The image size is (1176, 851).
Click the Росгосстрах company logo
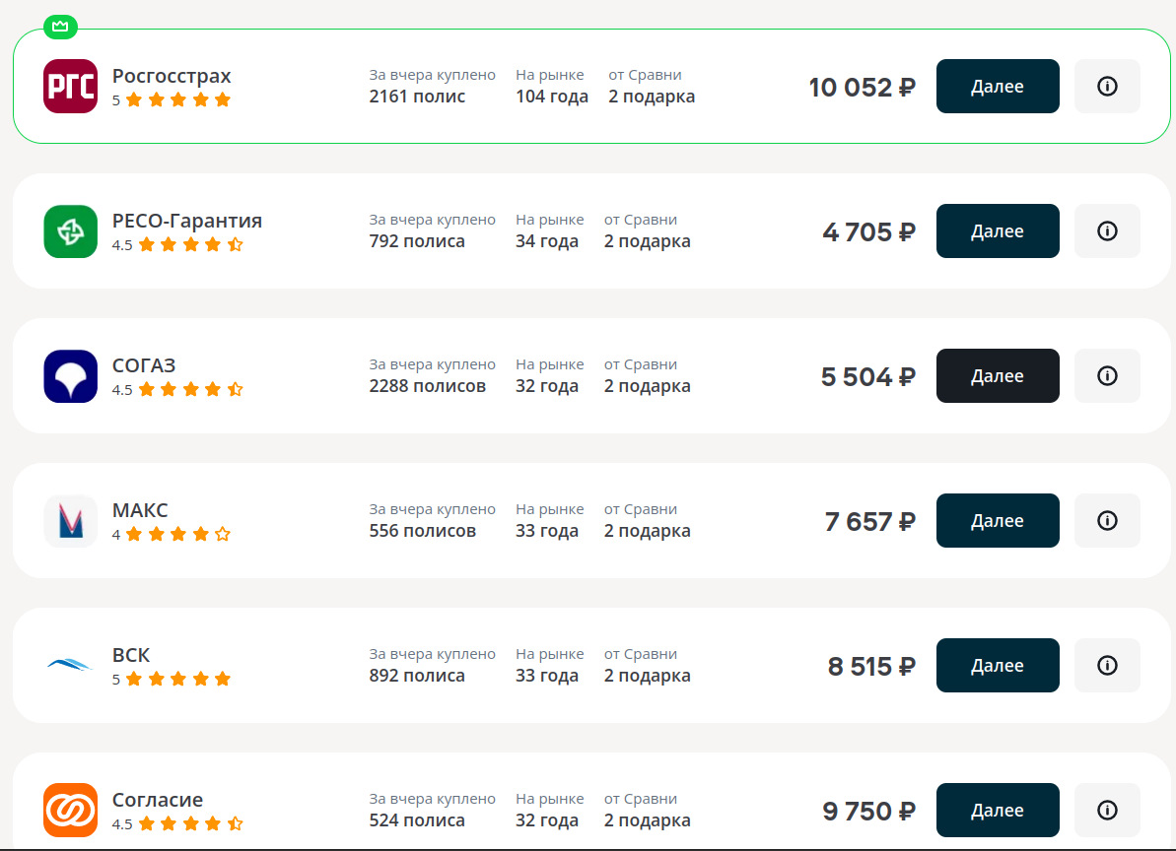71,87
